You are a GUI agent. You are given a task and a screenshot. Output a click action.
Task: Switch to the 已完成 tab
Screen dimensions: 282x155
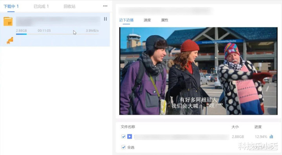[41, 7]
